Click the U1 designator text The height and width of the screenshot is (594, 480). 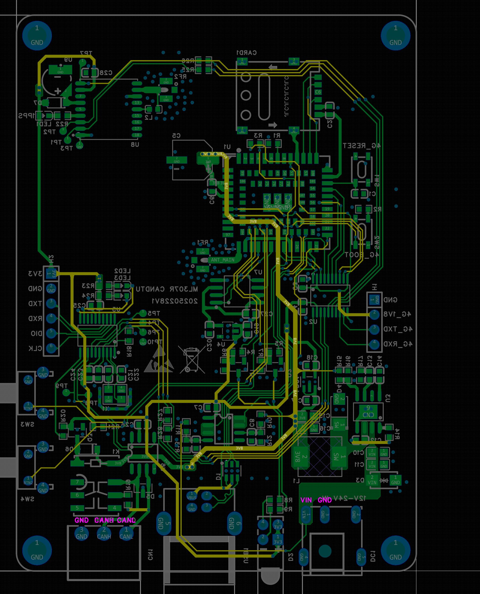[x=227, y=146]
